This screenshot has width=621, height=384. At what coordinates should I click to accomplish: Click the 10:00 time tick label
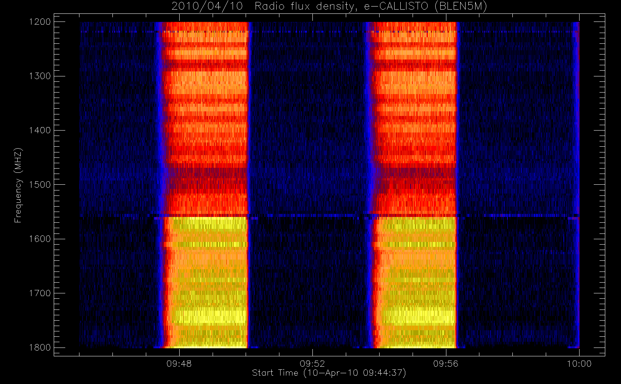[x=579, y=364]
